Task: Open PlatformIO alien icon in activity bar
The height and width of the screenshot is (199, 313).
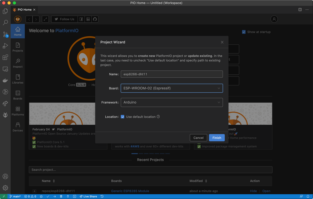Action: coord(5,115)
